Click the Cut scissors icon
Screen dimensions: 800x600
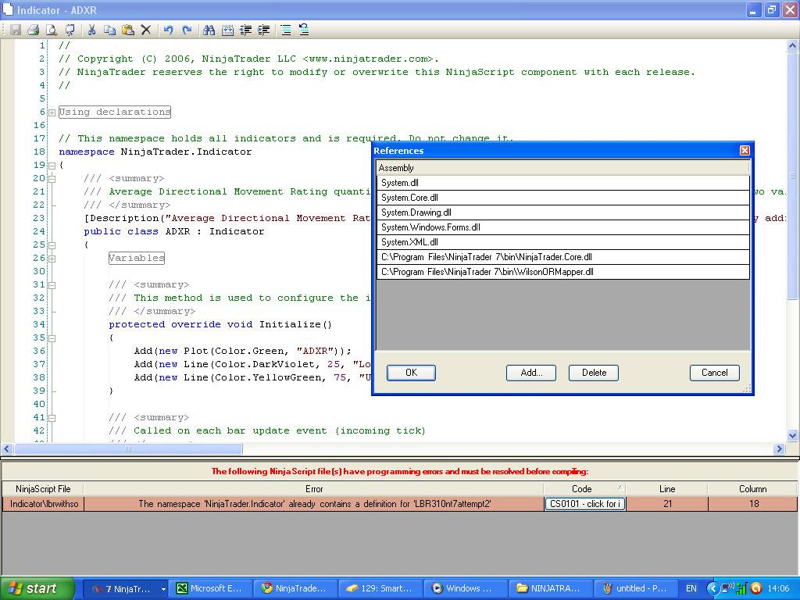tap(91, 30)
